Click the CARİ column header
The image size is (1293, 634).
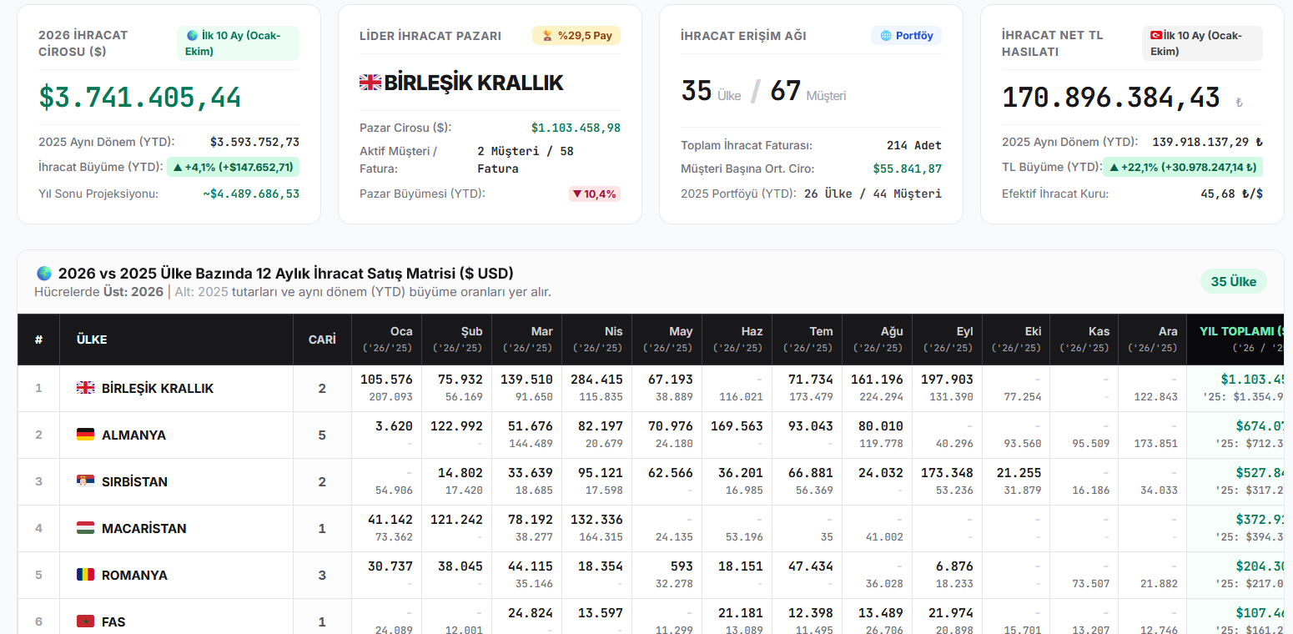(x=322, y=340)
